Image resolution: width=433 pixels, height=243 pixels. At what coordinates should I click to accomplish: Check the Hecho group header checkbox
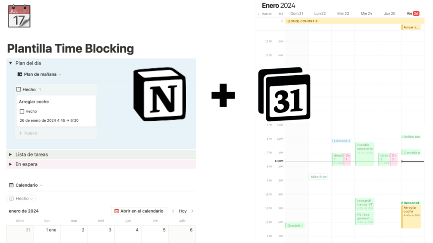coord(19,89)
